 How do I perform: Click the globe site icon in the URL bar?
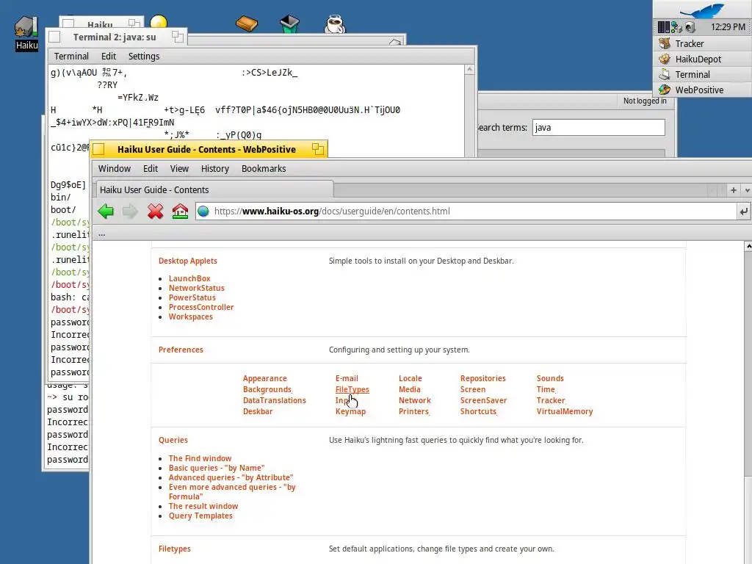pos(203,211)
